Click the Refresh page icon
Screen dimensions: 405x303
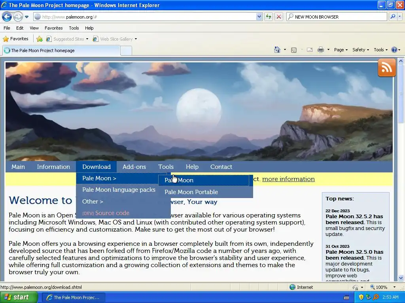[x=269, y=17]
